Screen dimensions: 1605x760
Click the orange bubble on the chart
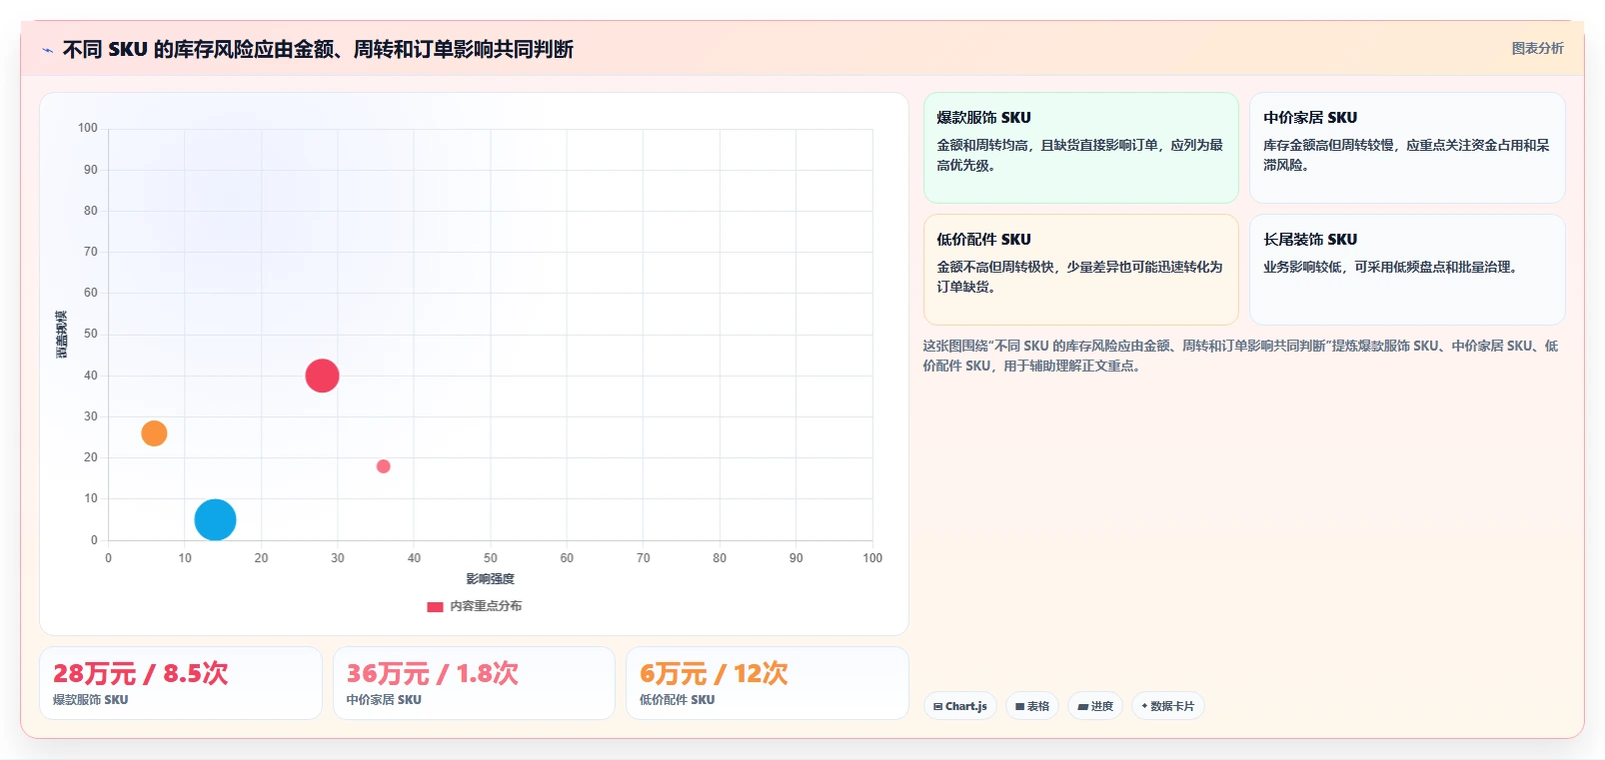click(x=154, y=433)
